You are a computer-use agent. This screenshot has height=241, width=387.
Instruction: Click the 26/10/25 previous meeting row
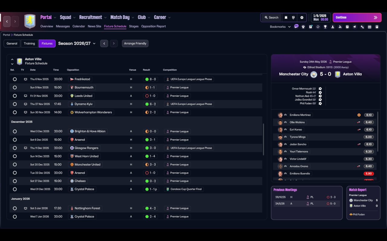click(x=307, y=197)
